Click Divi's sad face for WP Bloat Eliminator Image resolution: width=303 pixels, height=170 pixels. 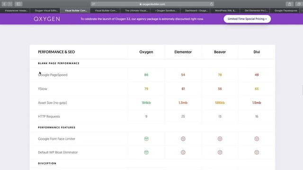pyautogui.click(x=257, y=152)
